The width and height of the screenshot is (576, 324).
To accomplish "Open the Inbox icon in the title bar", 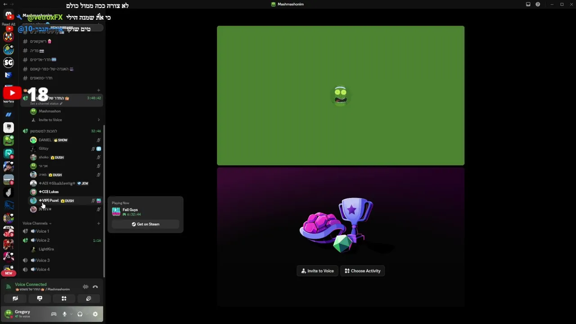I will [528, 4].
